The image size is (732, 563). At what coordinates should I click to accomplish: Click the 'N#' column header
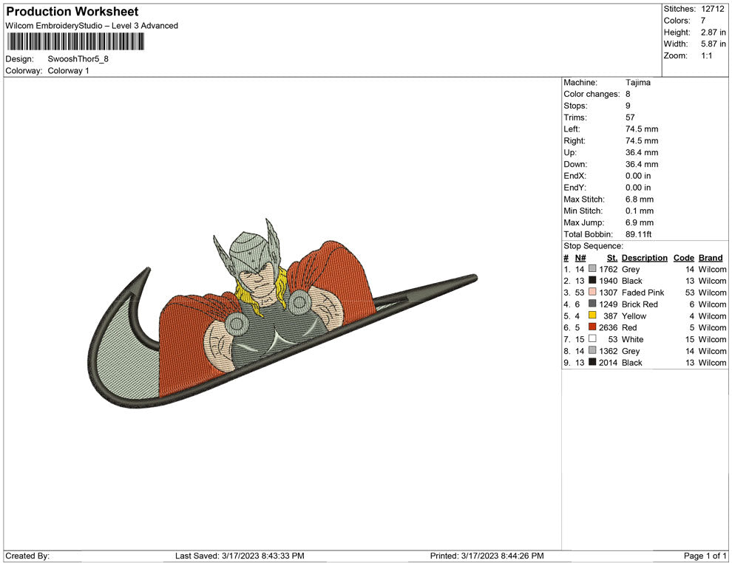point(580,257)
